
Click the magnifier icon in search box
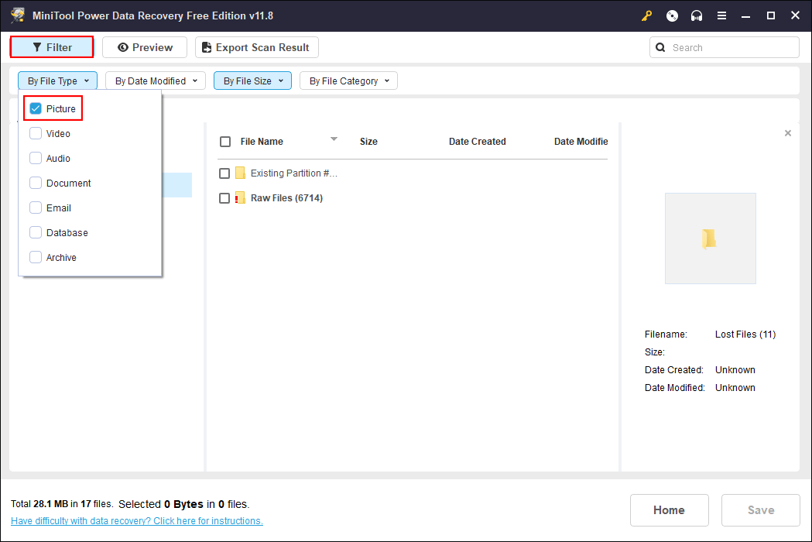point(660,48)
